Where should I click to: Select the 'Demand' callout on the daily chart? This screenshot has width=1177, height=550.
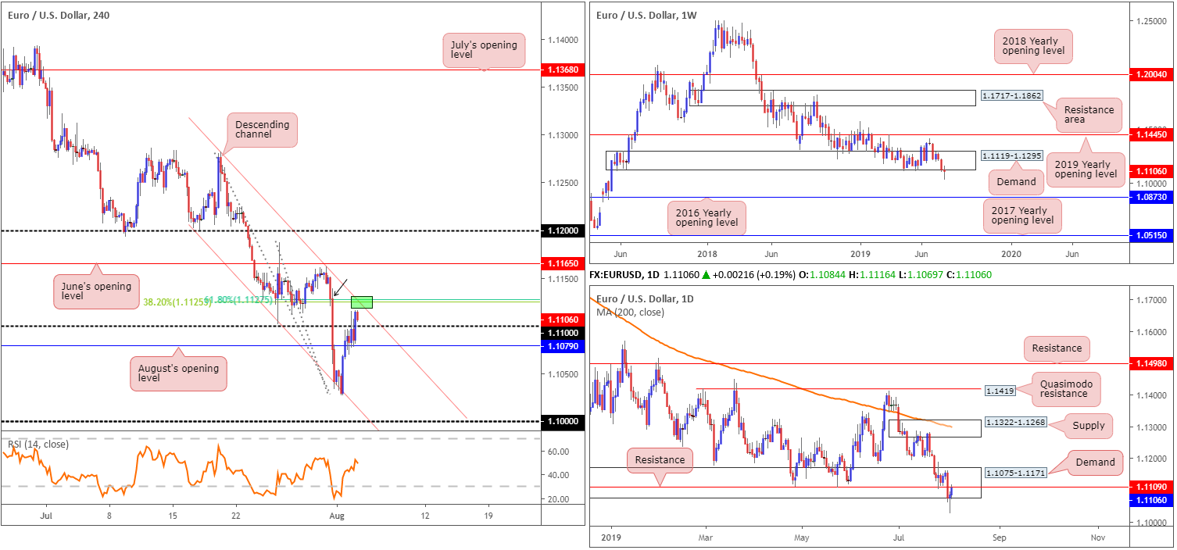coord(1095,462)
